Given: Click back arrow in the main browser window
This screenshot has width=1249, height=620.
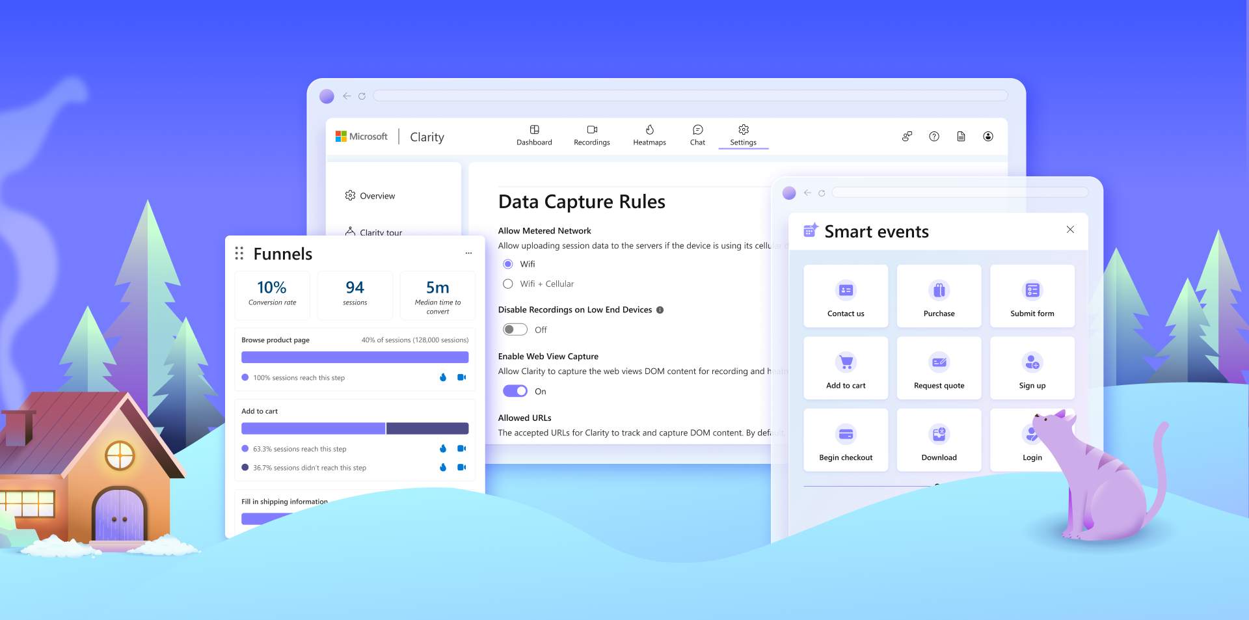Looking at the screenshot, I should [x=347, y=96].
